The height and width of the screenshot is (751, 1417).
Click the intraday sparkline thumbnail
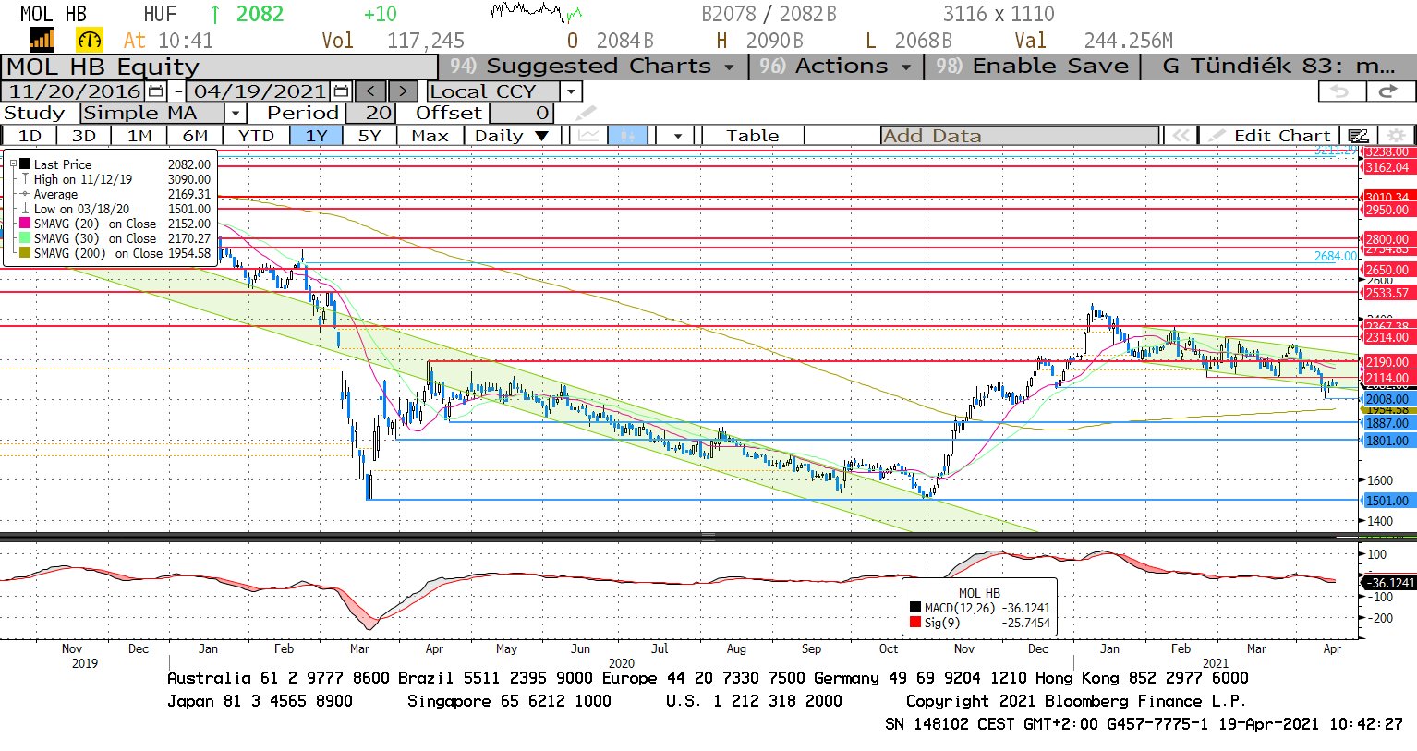pyautogui.click(x=537, y=13)
